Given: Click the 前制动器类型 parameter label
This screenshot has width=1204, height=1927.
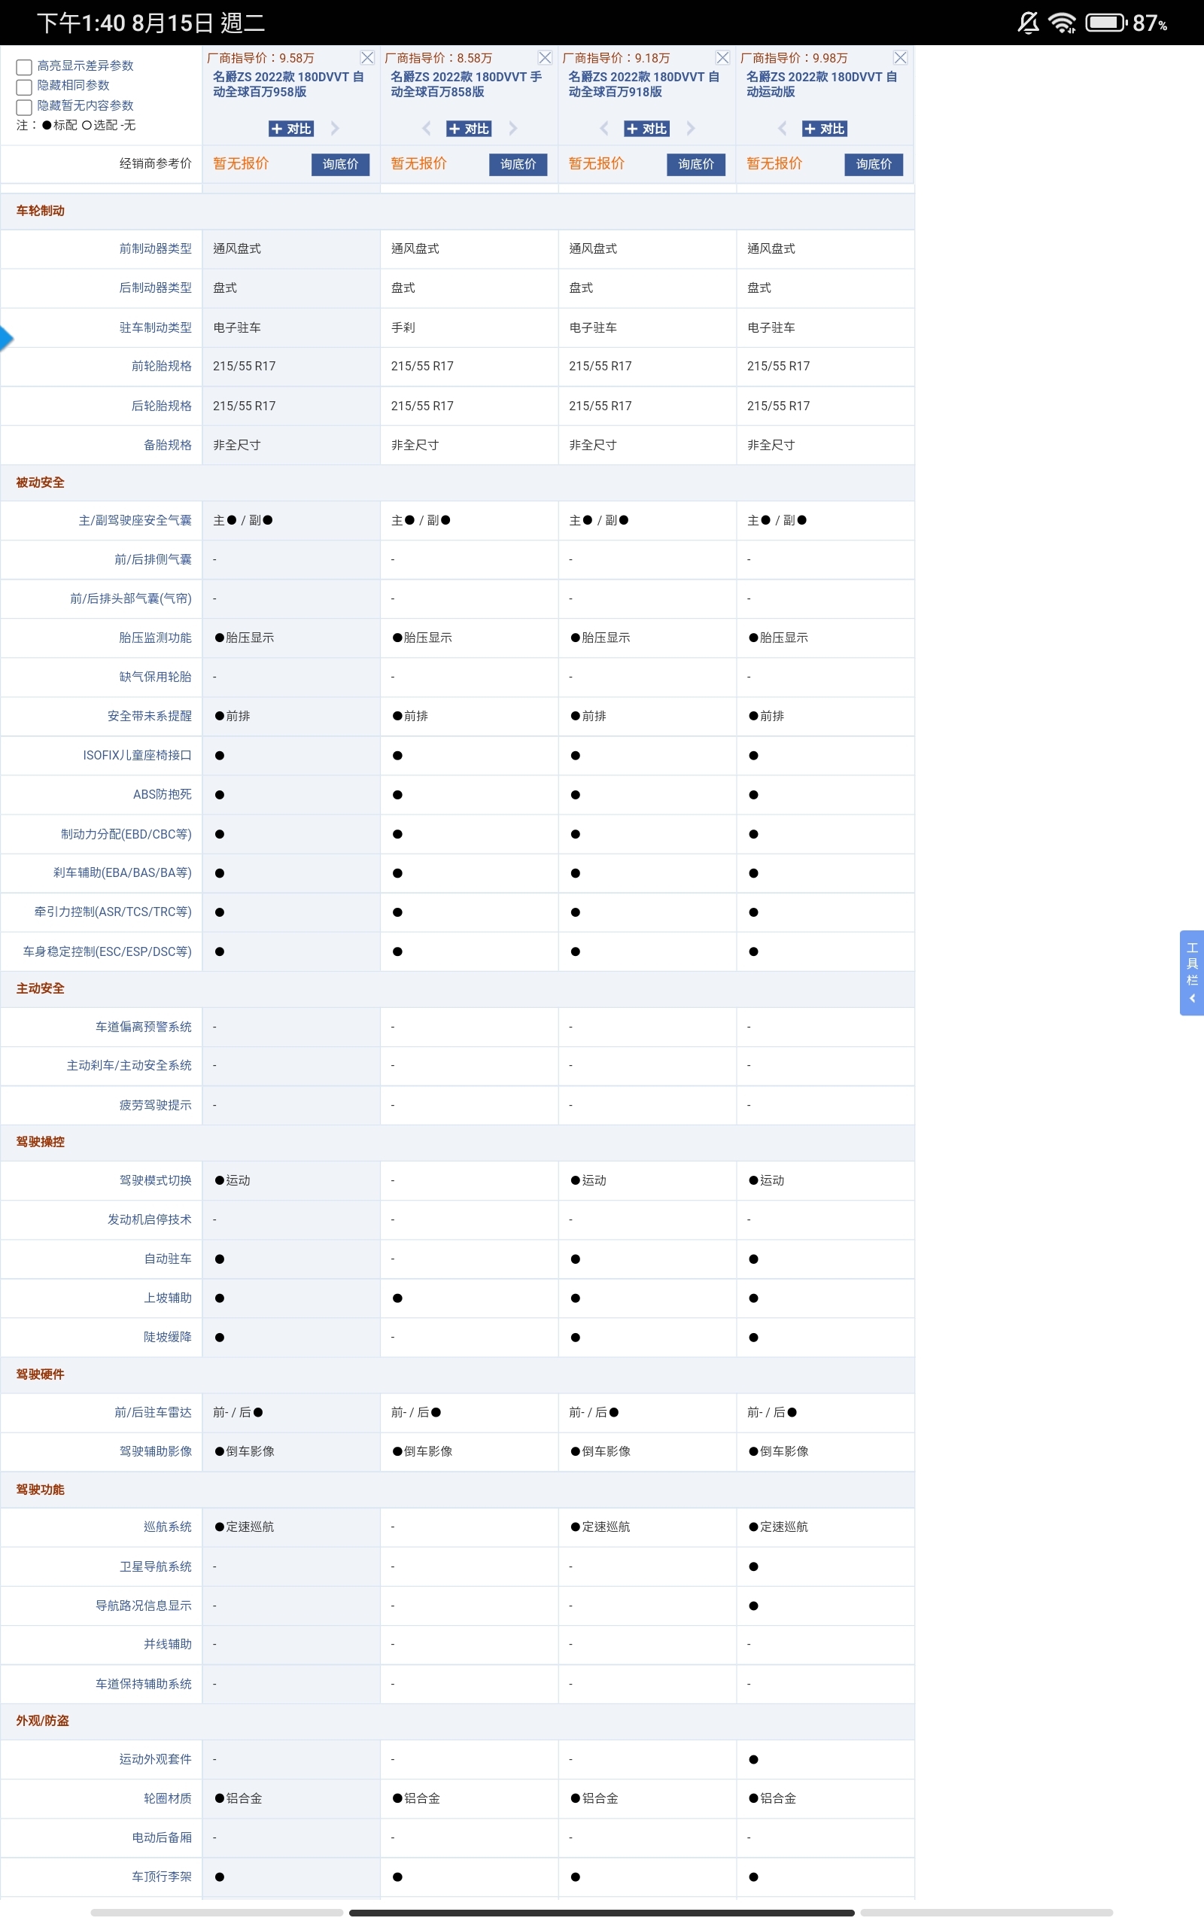Looking at the screenshot, I should coord(155,248).
